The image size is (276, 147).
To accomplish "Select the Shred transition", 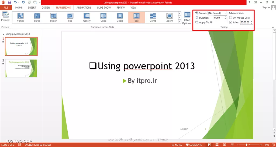I will (37, 17).
